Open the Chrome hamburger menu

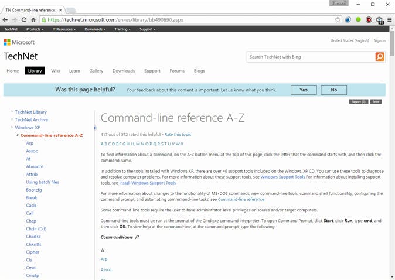390,20
